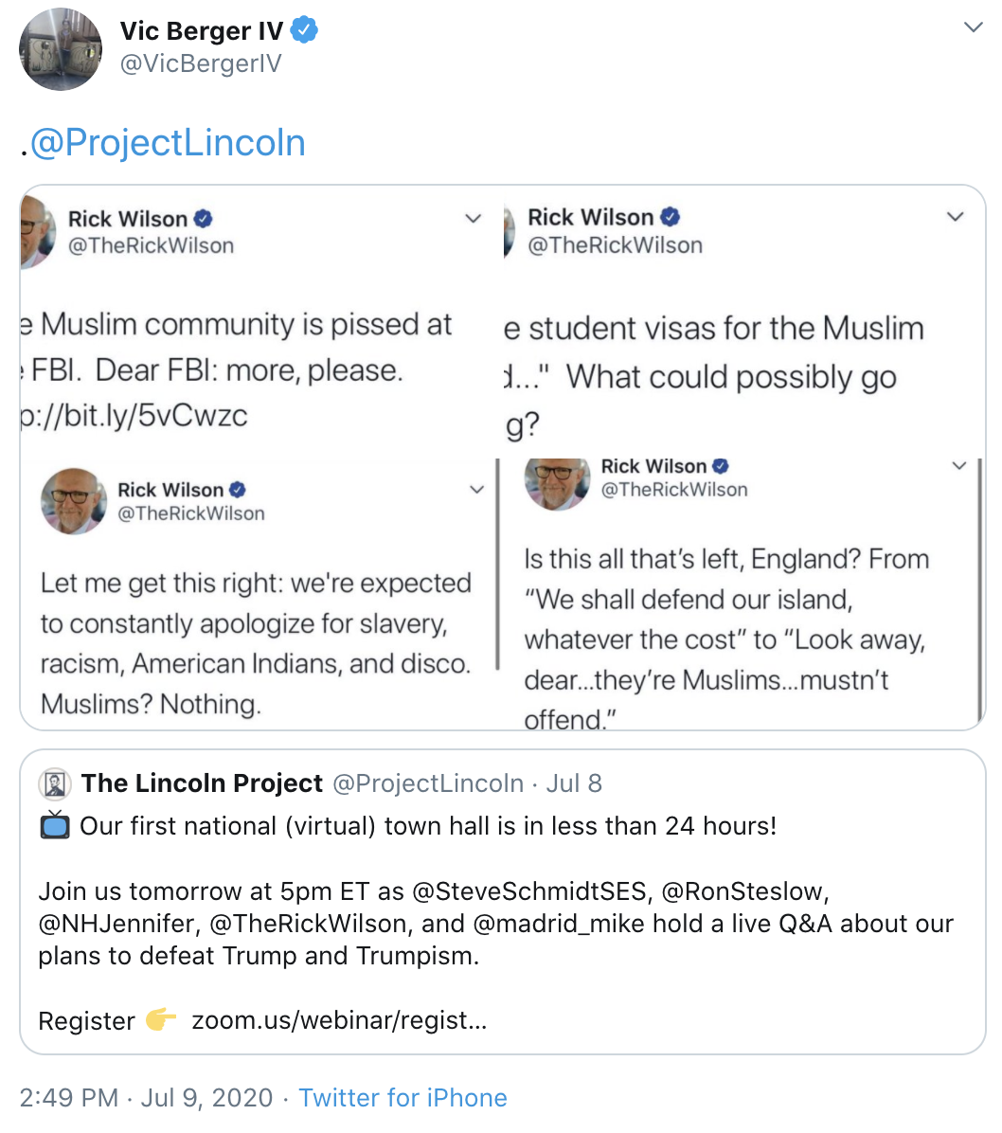Open the chevron on the England tweet

tap(958, 465)
